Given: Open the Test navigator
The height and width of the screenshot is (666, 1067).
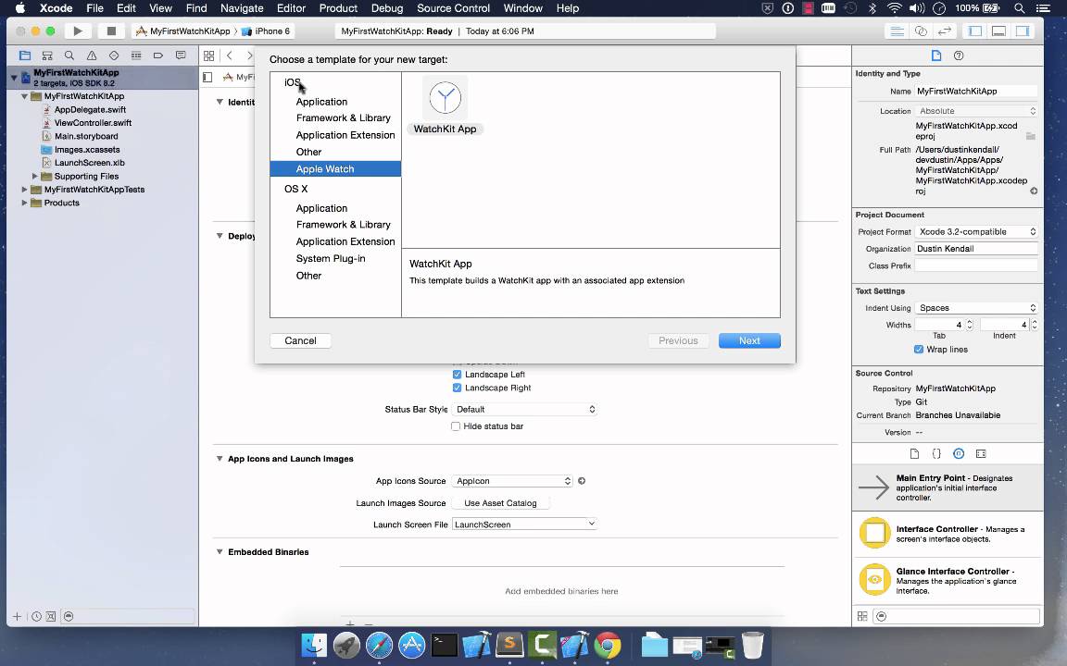Looking at the screenshot, I should point(114,55).
